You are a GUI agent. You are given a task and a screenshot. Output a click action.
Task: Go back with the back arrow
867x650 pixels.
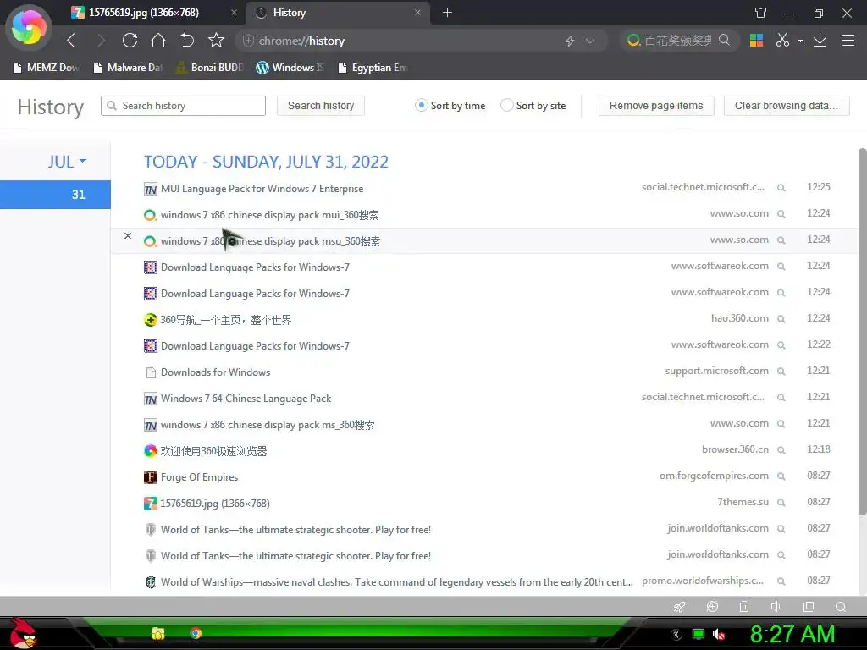coord(71,41)
